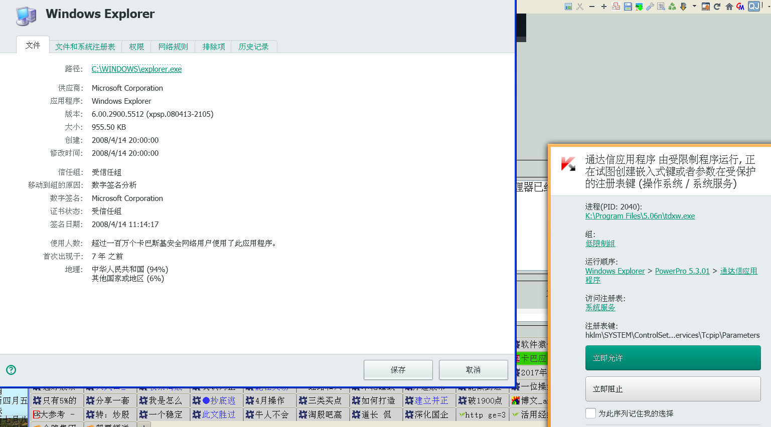The width and height of the screenshot is (771, 427).
Task: Switch to the 网络规则 tab
Action: (173, 47)
